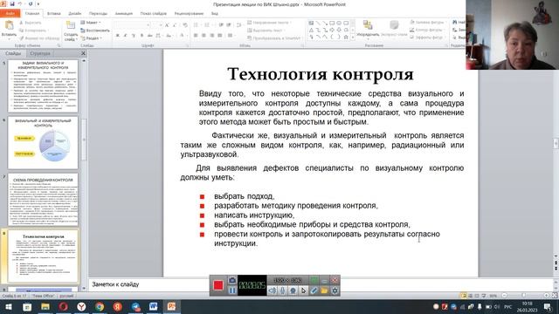Expand the Раздел dropdown
The image size is (559, 314).
pos(92,38)
